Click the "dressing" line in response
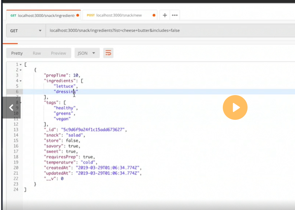The width and height of the screenshot is (295, 210). [x=66, y=92]
